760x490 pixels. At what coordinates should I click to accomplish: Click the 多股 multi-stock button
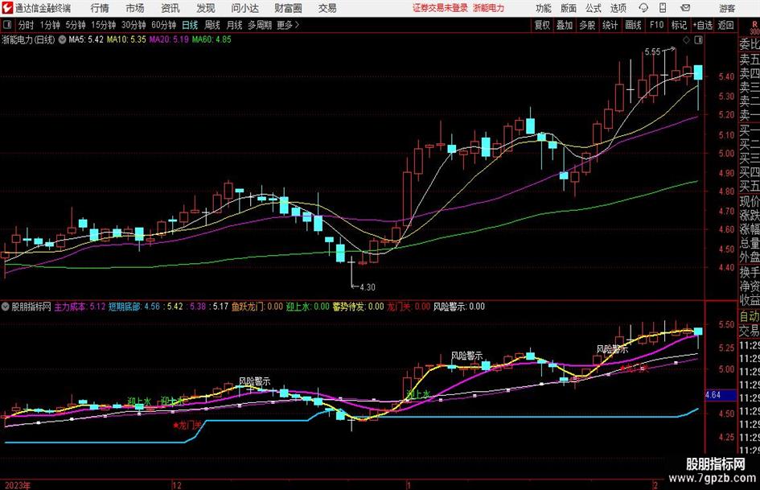tap(587, 25)
